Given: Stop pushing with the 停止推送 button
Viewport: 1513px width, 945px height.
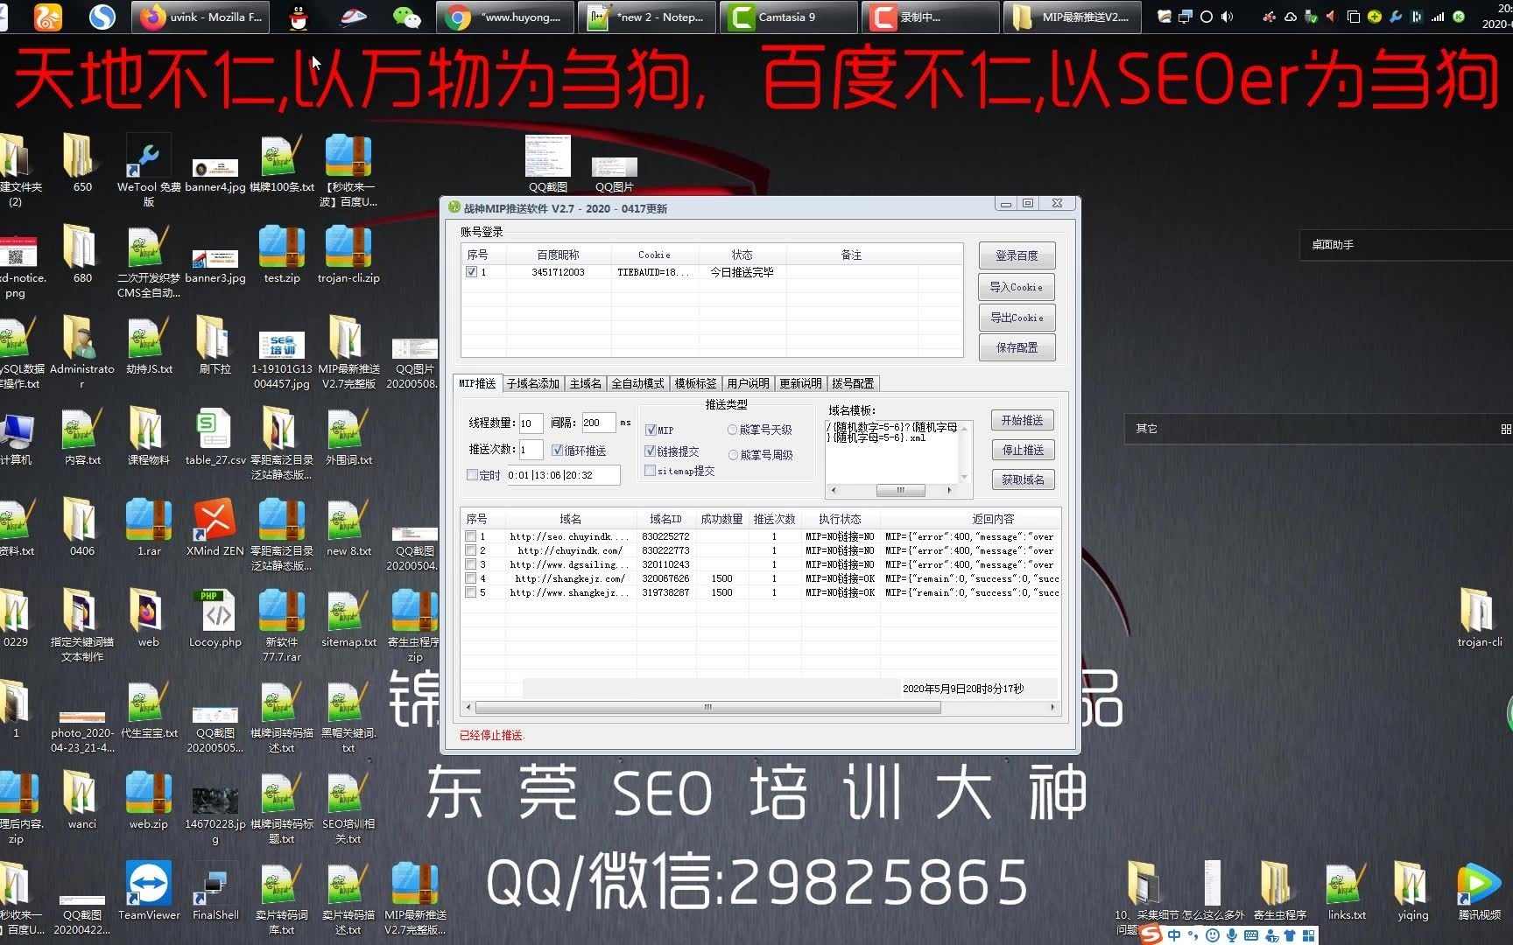Looking at the screenshot, I should point(1022,450).
